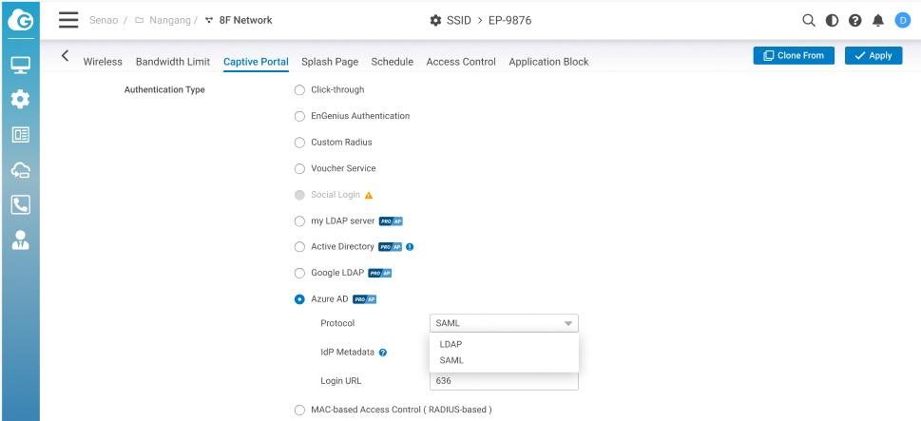Select the Custom Radius radio button
Screen dimensions: 921x421
pos(299,143)
